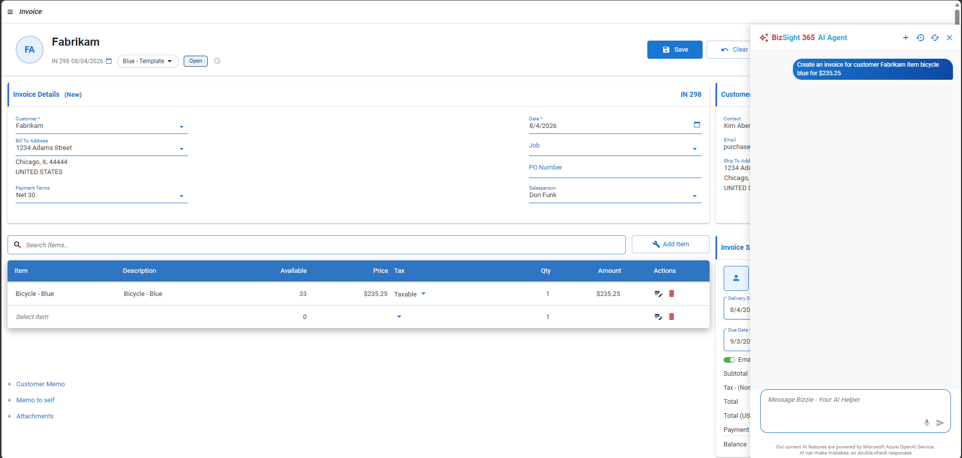Expand the Salesperson dropdown
The height and width of the screenshot is (458, 962).
(695, 196)
